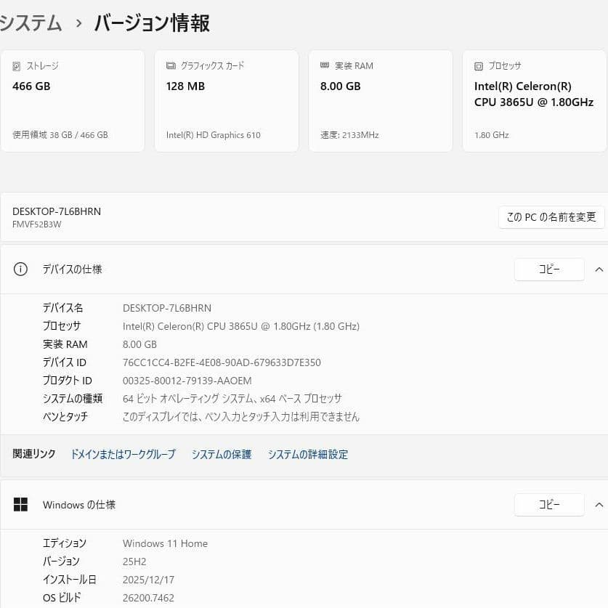The image size is (608, 608).
Task: Click the ストレージ card storage icon
Action: [x=16, y=66]
